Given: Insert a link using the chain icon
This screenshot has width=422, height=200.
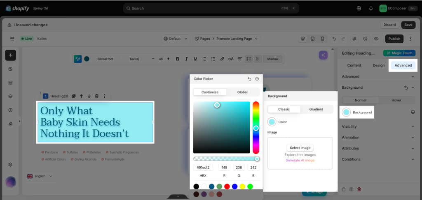Looking at the screenshot, I should tap(222, 59).
